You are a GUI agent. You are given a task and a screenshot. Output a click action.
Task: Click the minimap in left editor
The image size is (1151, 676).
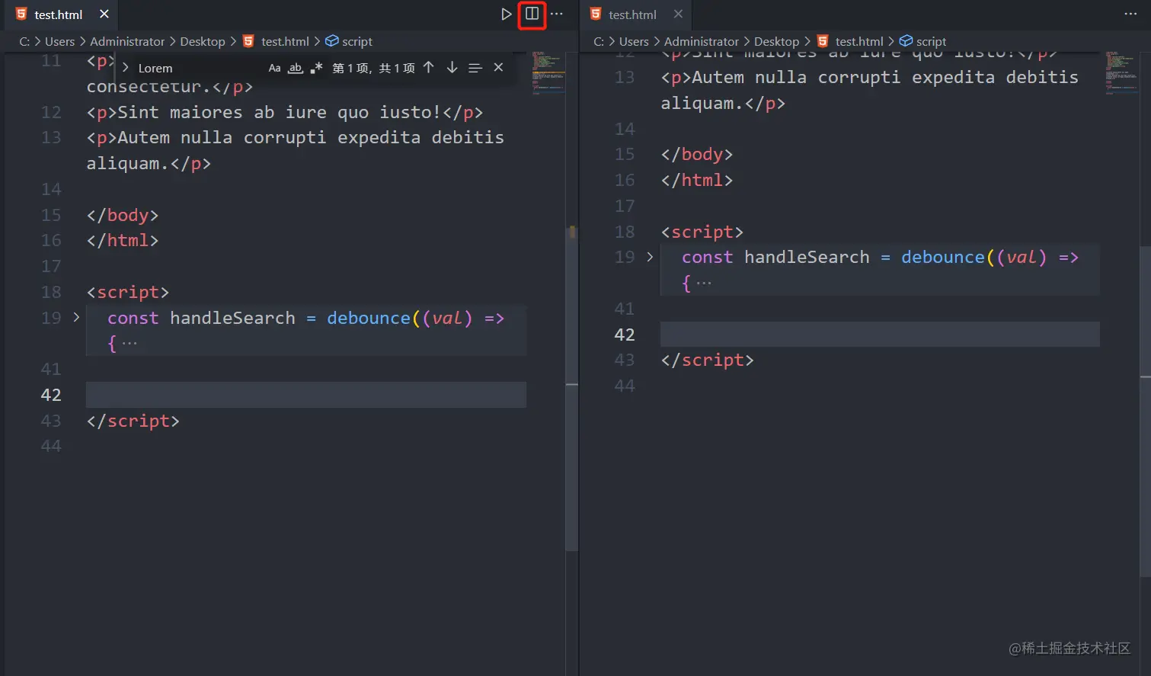tap(548, 72)
